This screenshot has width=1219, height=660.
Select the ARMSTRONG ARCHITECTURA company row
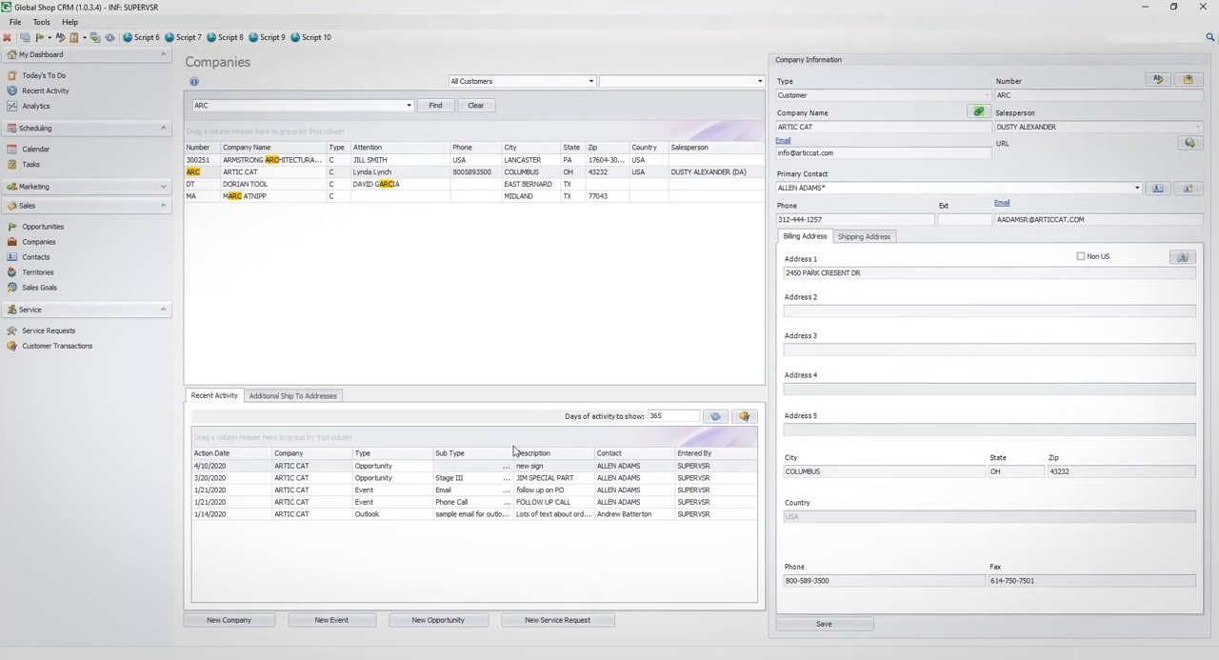(x=474, y=160)
